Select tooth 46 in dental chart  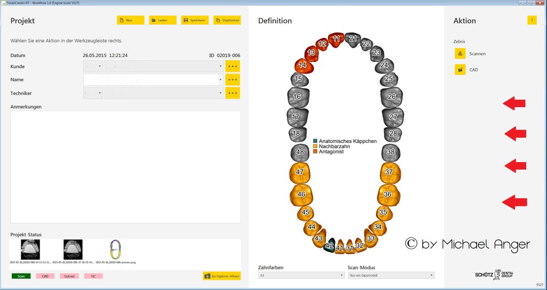pos(301,195)
